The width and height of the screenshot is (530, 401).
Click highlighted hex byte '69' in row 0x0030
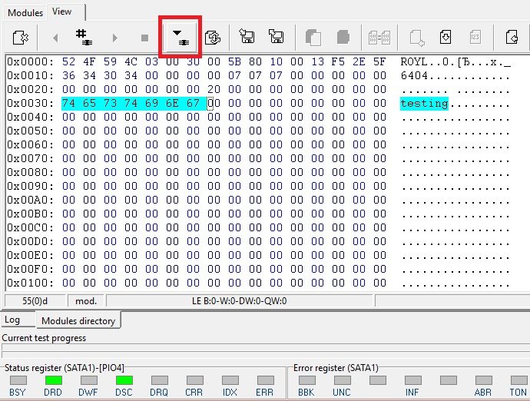151,103
